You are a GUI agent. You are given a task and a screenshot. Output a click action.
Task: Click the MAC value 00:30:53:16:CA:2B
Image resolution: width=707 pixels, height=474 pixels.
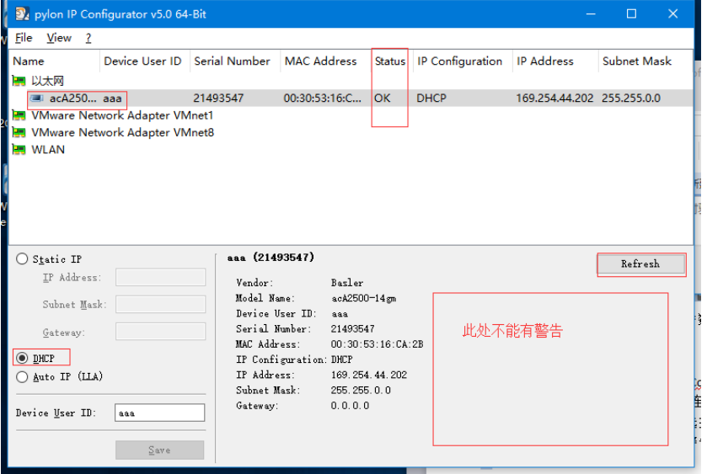[377, 344]
